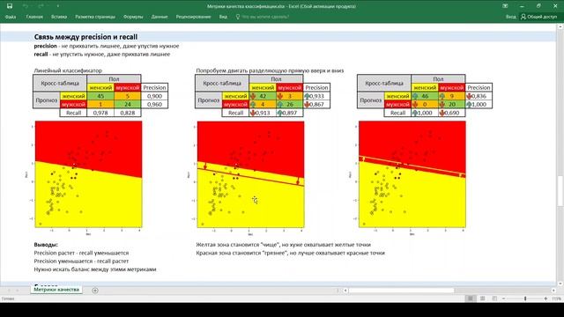564x317 pixels.
Task: Click the Общий доступ share button
Action: pyautogui.click(x=538, y=17)
